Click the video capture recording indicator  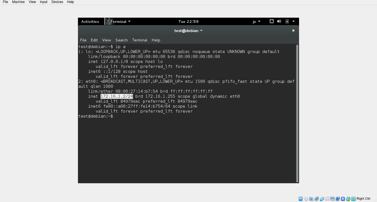point(338,199)
